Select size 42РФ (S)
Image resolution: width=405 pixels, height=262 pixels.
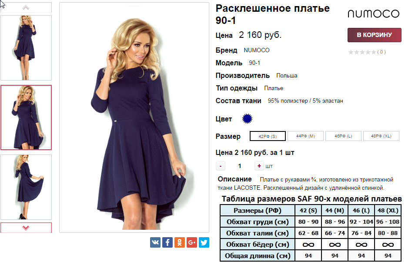click(x=268, y=136)
